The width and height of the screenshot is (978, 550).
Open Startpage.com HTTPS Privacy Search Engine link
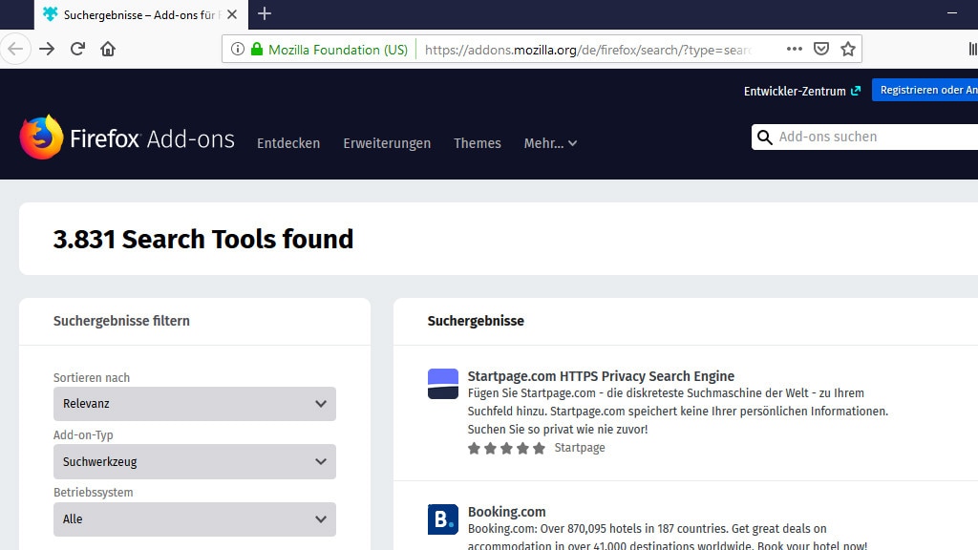click(x=601, y=376)
